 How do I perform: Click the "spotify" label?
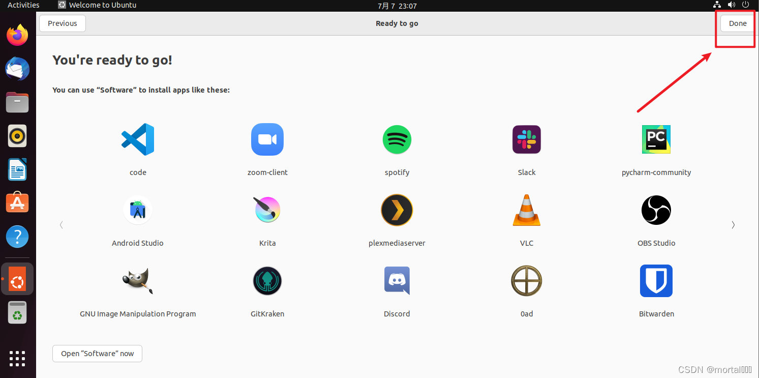click(397, 172)
